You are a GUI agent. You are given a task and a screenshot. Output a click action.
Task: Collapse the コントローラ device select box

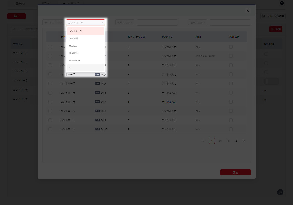85,22
